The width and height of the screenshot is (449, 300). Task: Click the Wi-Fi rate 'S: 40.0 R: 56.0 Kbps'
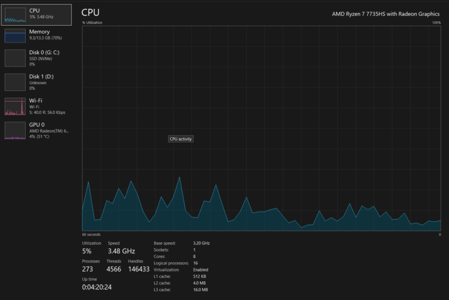click(x=47, y=113)
